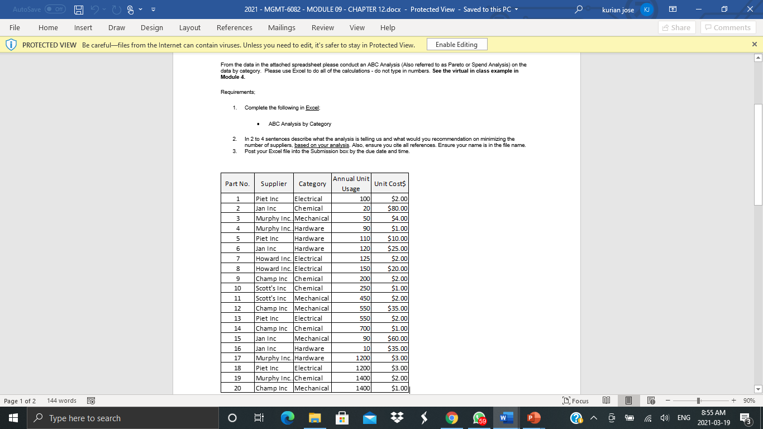The image size is (763, 429).
Task: Select Print Layout view
Action: (x=628, y=401)
